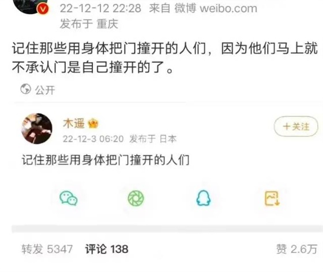Save post as image icon
Image resolution: width=323 pixels, height=272 pixels.
point(272,198)
